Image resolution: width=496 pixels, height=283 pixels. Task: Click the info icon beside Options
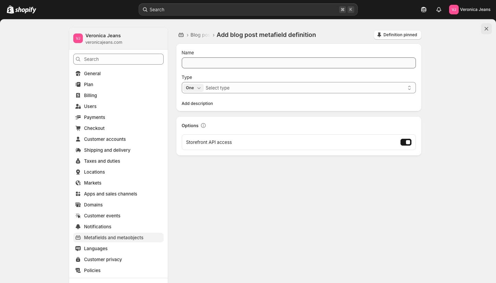click(x=203, y=125)
